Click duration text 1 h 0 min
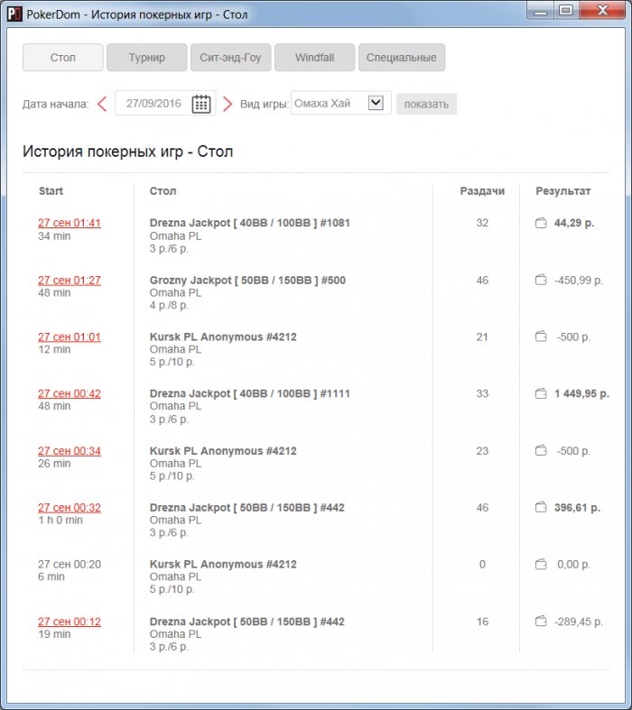The width and height of the screenshot is (632, 710). pyautogui.click(x=60, y=520)
